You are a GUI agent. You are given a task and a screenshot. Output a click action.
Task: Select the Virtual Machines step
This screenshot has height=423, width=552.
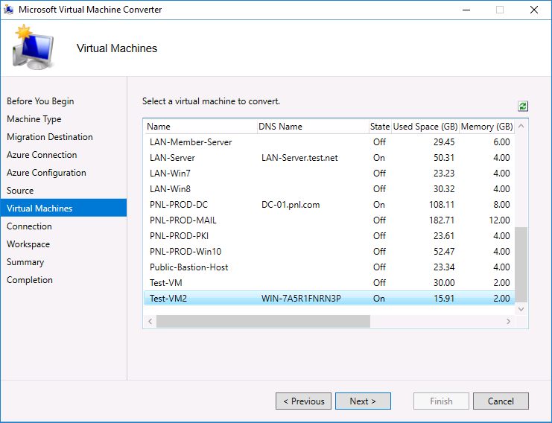64,208
